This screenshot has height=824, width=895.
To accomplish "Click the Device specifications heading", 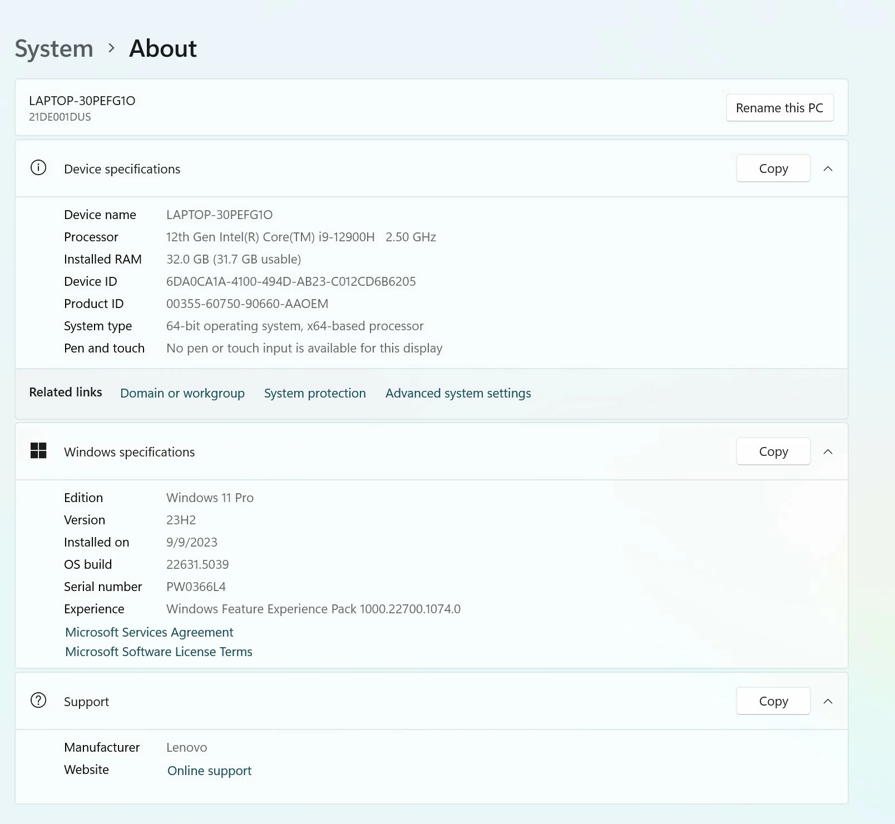I will tap(122, 169).
